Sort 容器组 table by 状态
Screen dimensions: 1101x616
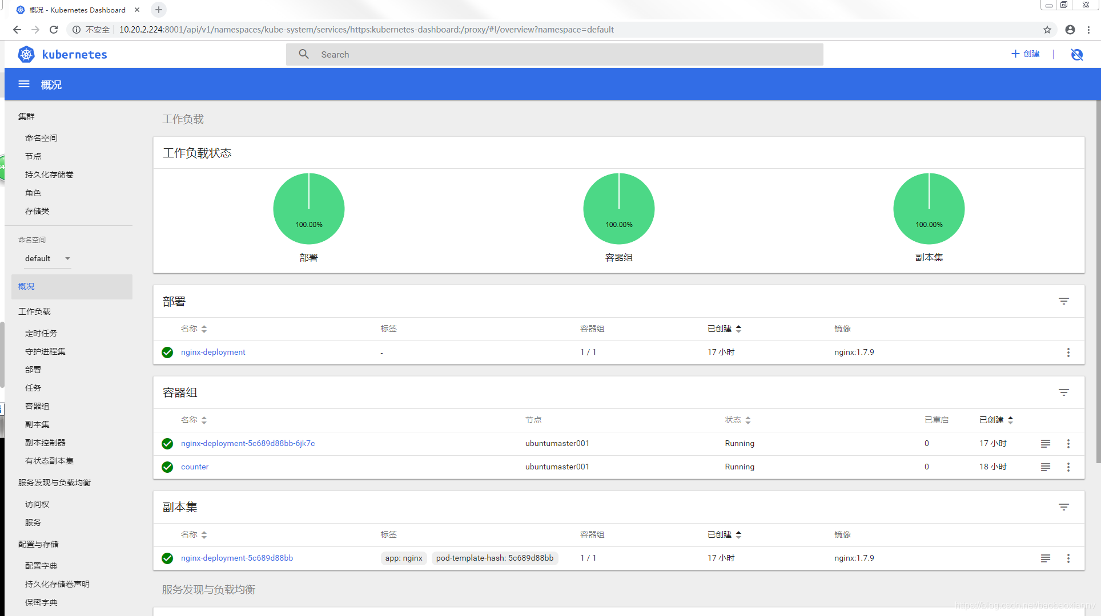738,420
